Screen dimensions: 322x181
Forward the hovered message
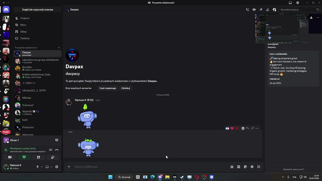(252, 128)
